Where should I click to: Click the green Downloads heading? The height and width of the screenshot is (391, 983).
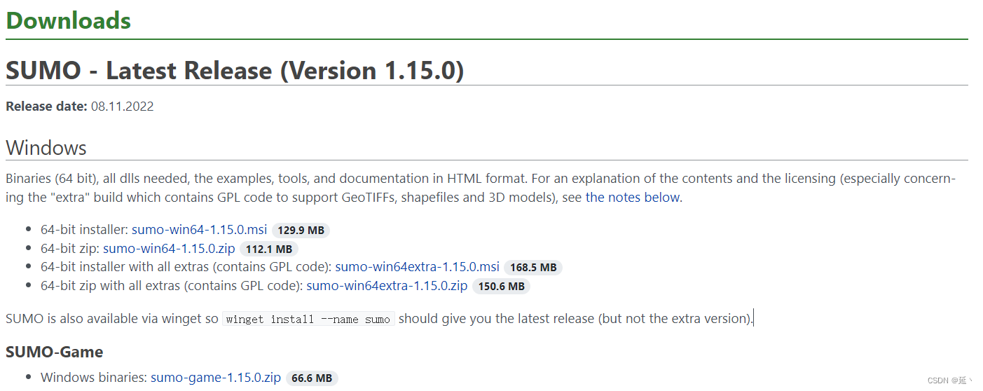[x=68, y=20]
